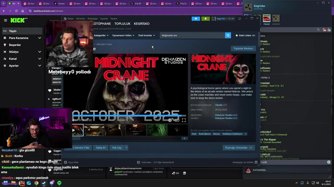
Task: Click the Mağazada ara search field
Action: coord(192,35)
